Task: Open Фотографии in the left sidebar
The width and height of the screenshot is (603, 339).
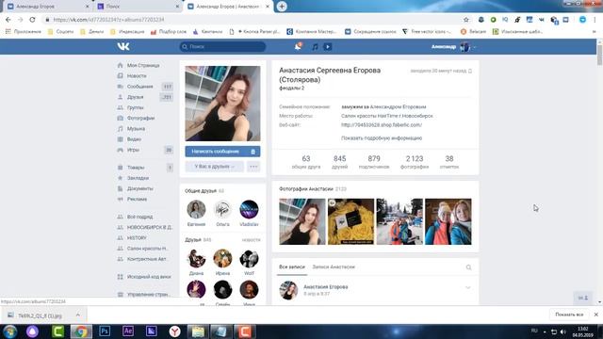Action: (140, 118)
